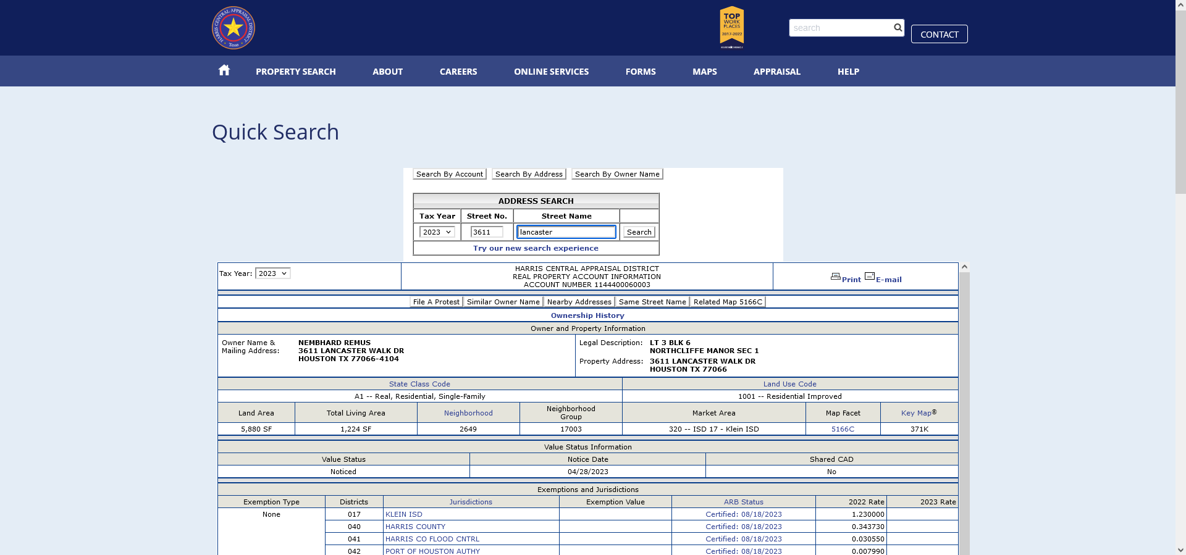
Task: Click the address Search button
Action: tap(639, 232)
